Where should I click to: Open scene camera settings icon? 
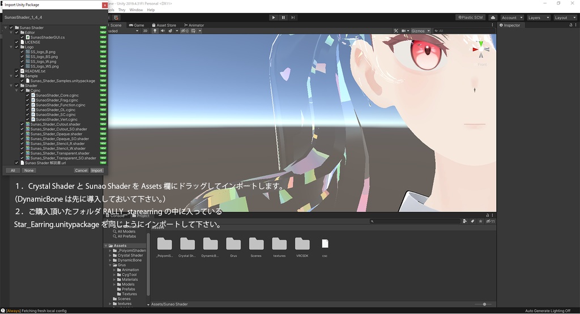point(404,31)
